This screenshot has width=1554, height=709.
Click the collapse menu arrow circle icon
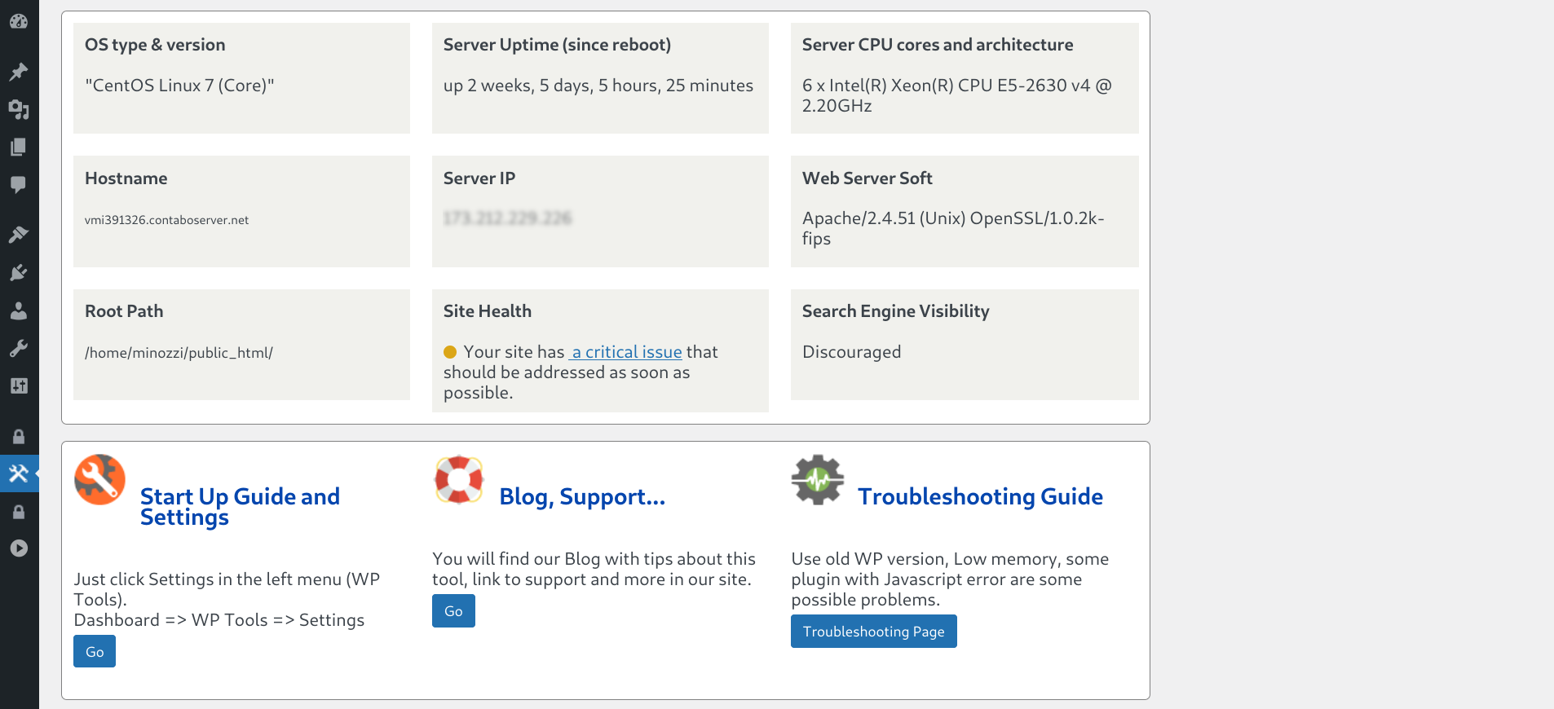coord(19,548)
